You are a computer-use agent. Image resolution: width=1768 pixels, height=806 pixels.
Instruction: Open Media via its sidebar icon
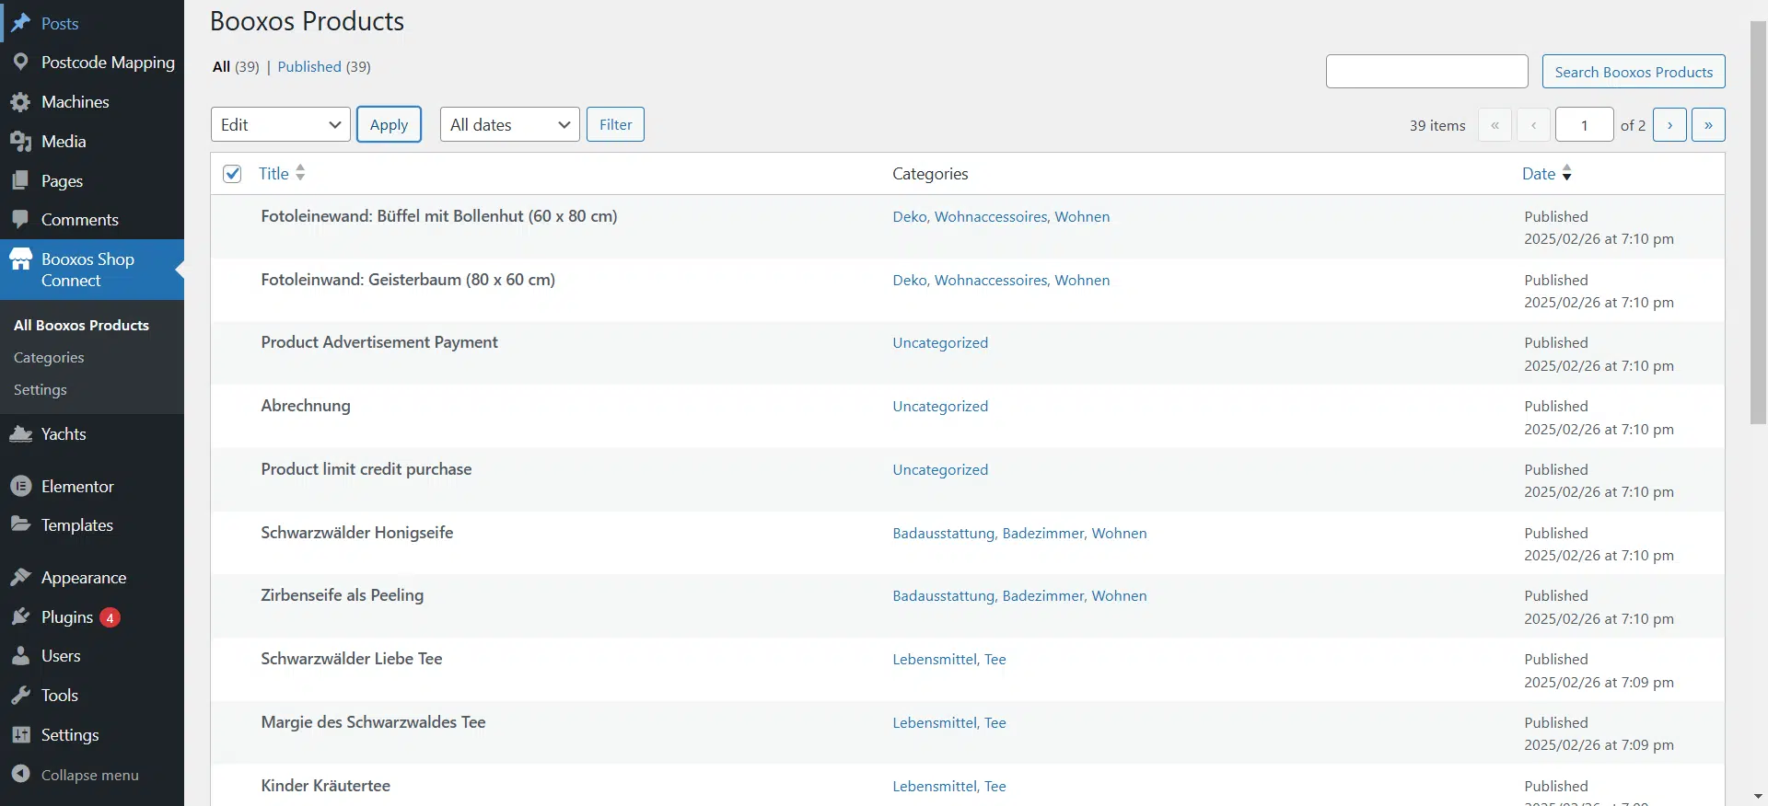tap(20, 142)
